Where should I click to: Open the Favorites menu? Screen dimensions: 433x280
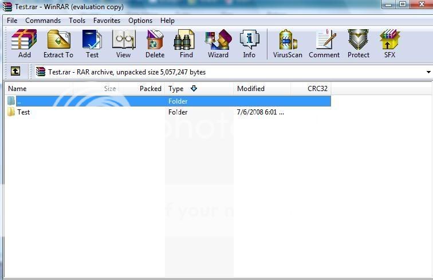[x=107, y=21]
